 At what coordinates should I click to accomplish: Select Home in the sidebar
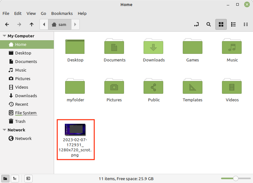point(27,44)
